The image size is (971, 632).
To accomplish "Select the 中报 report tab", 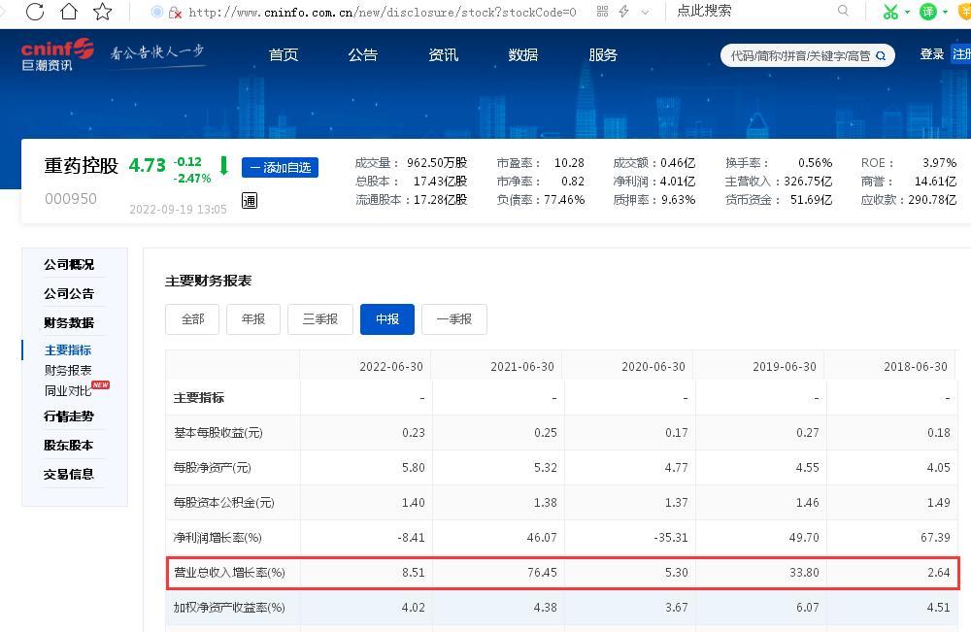I will (387, 319).
